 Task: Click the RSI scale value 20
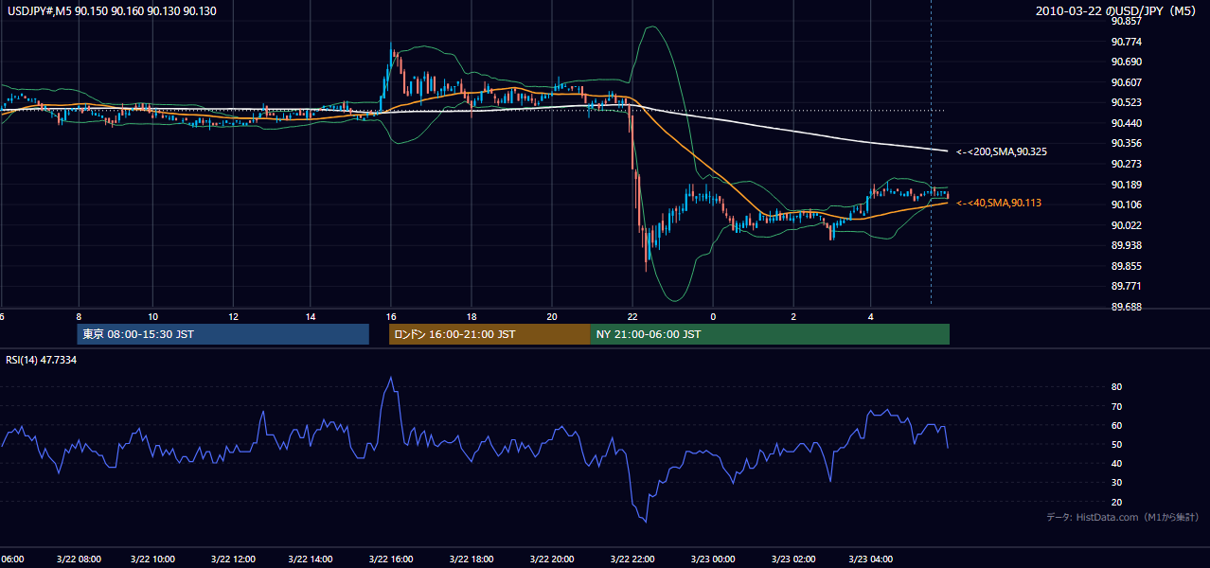1116,502
